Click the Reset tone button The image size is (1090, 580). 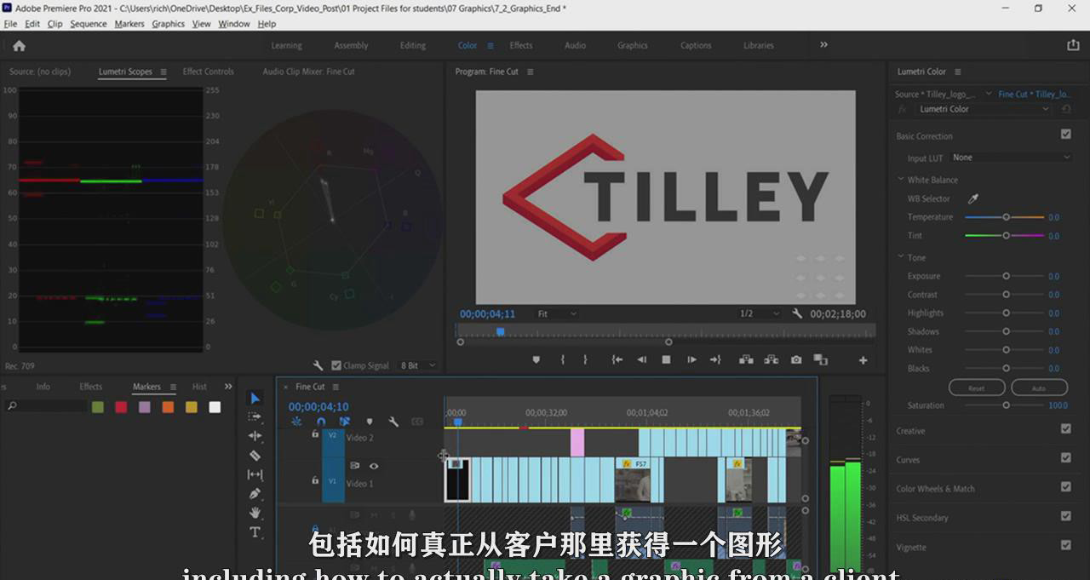click(976, 388)
